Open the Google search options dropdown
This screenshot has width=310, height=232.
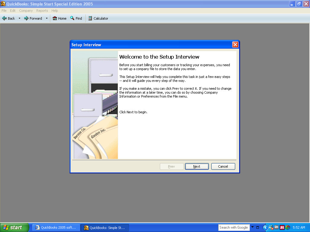click(252, 227)
